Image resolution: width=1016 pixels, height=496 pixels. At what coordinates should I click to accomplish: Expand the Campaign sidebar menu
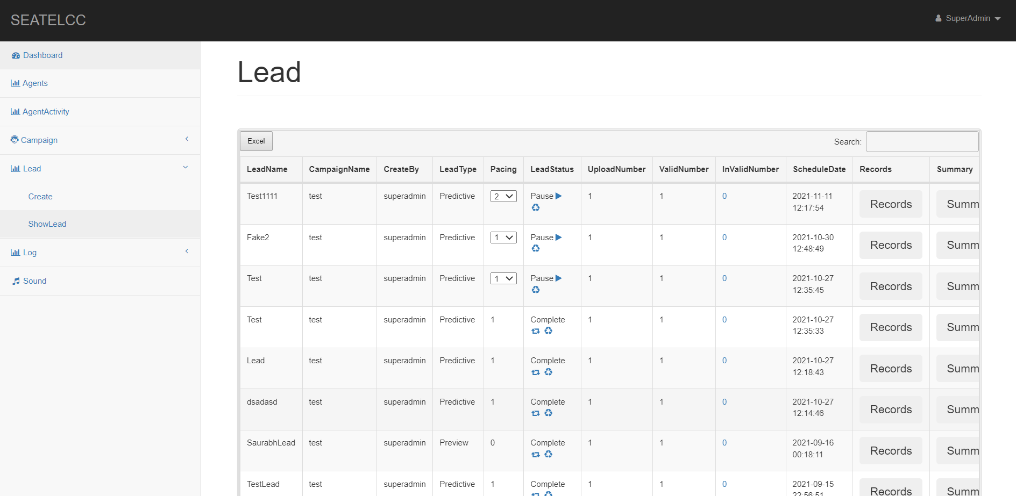39,140
